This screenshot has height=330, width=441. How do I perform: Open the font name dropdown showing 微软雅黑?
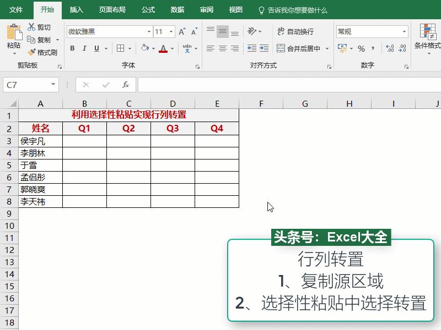[x=148, y=31]
